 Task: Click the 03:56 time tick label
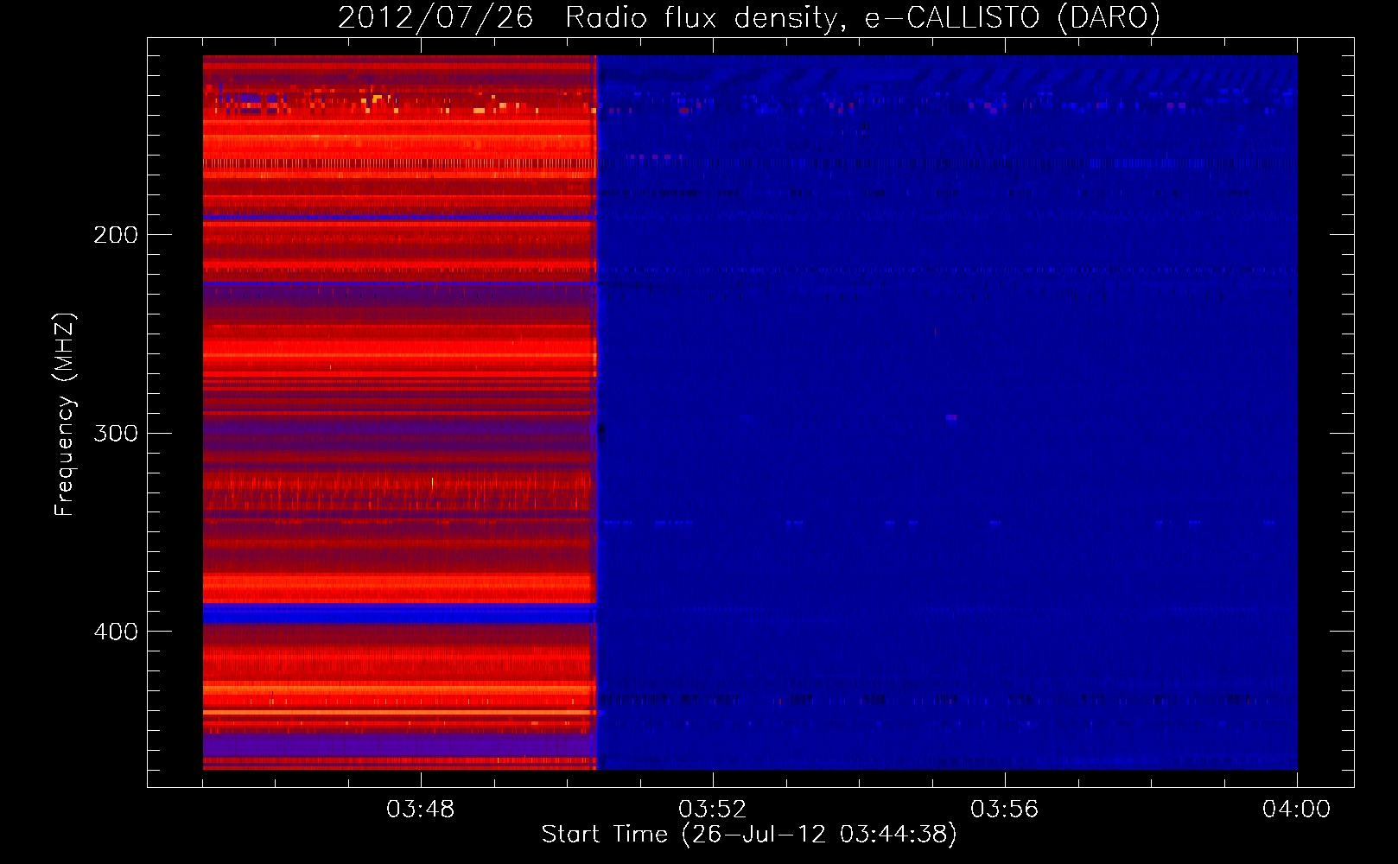(1004, 810)
